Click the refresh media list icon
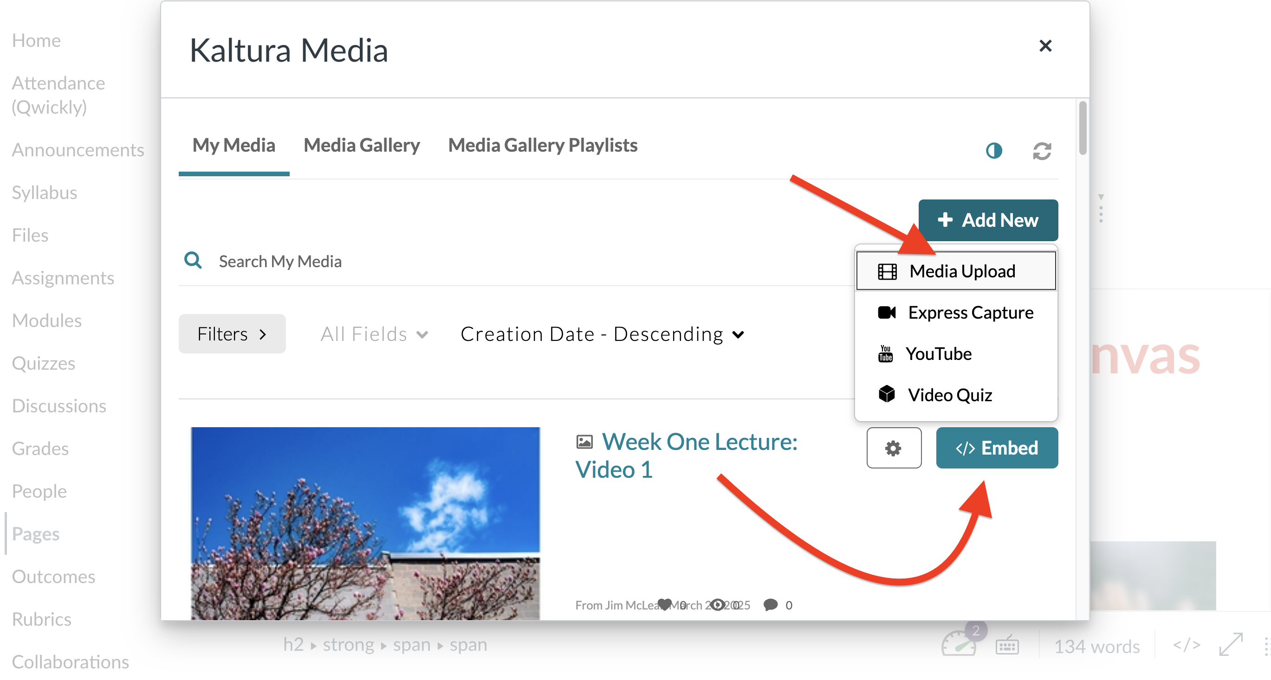This screenshot has width=1271, height=680. pos(1042,151)
